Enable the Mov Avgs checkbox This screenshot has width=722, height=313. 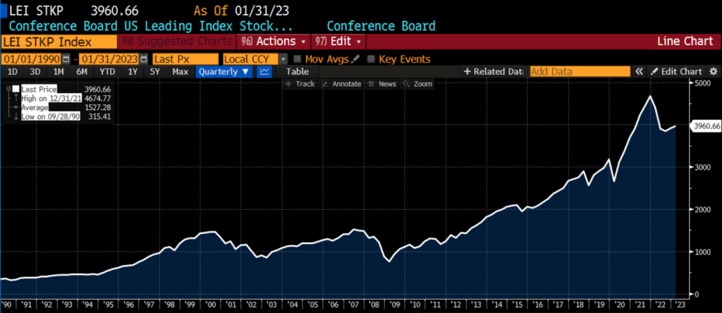coord(298,59)
